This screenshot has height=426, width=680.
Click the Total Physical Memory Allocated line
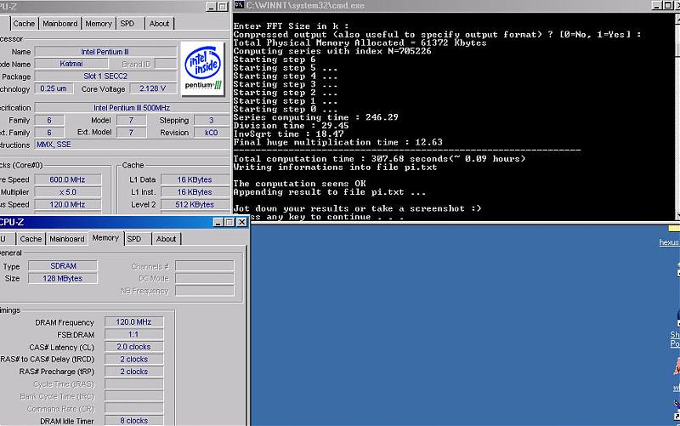[360, 43]
